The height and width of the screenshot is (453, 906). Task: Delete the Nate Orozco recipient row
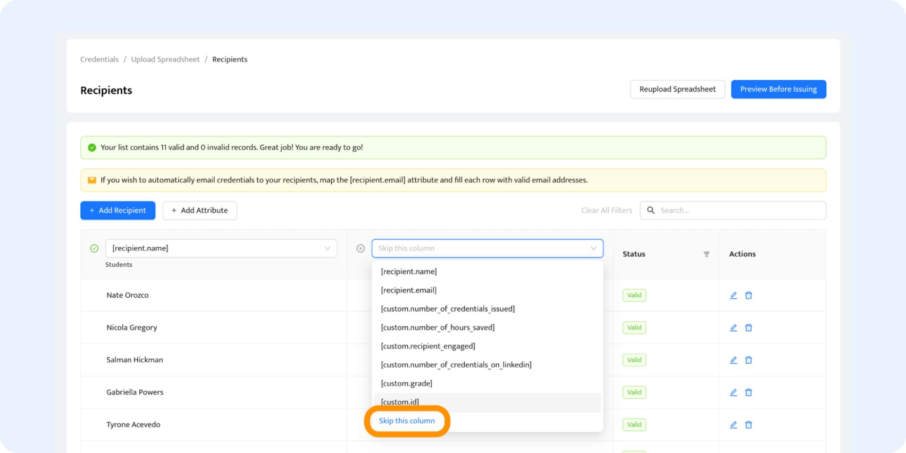pyautogui.click(x=748, y=295)
